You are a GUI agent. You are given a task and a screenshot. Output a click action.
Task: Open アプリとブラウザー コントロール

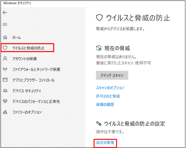click(34, 80)
